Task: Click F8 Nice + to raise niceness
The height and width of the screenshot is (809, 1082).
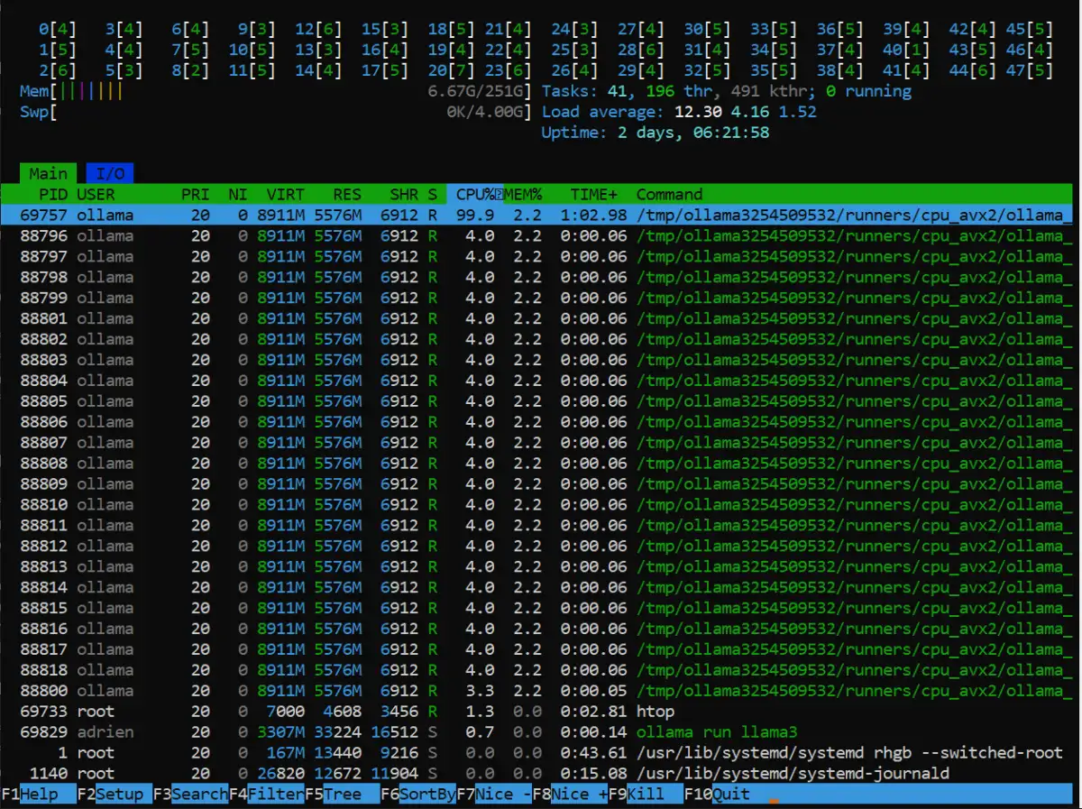Action: pyautogui.click(x=569, y=794)
